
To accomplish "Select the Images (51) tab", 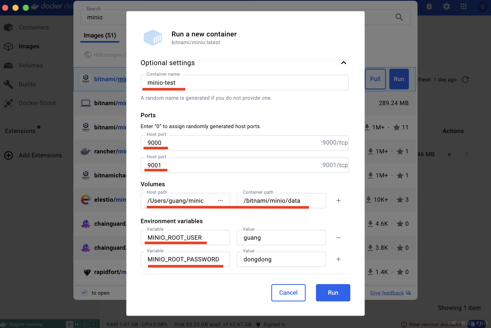I will click(100, 35).
